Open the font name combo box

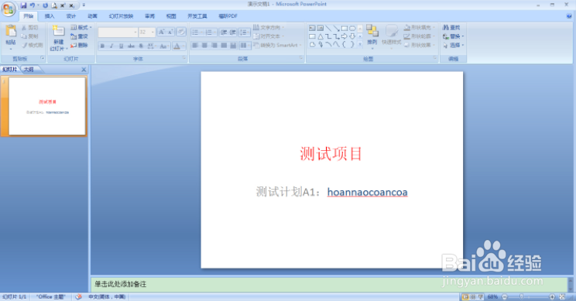118,32
